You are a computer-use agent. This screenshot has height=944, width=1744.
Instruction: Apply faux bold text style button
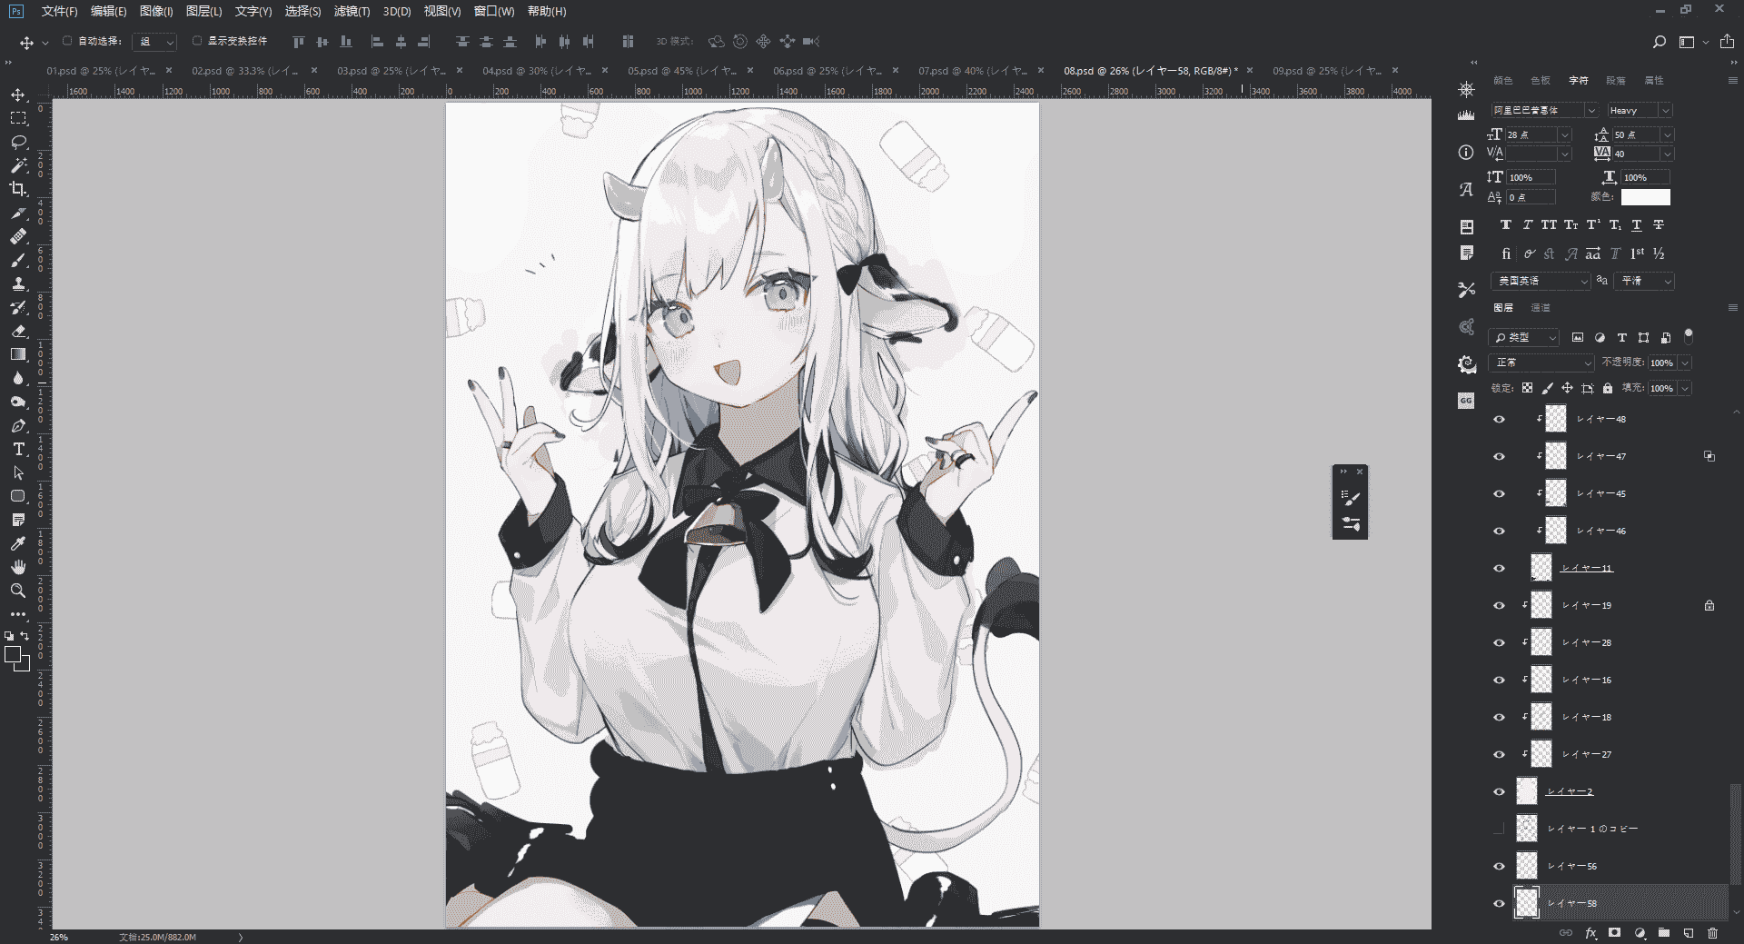(x=1505, y=225)
